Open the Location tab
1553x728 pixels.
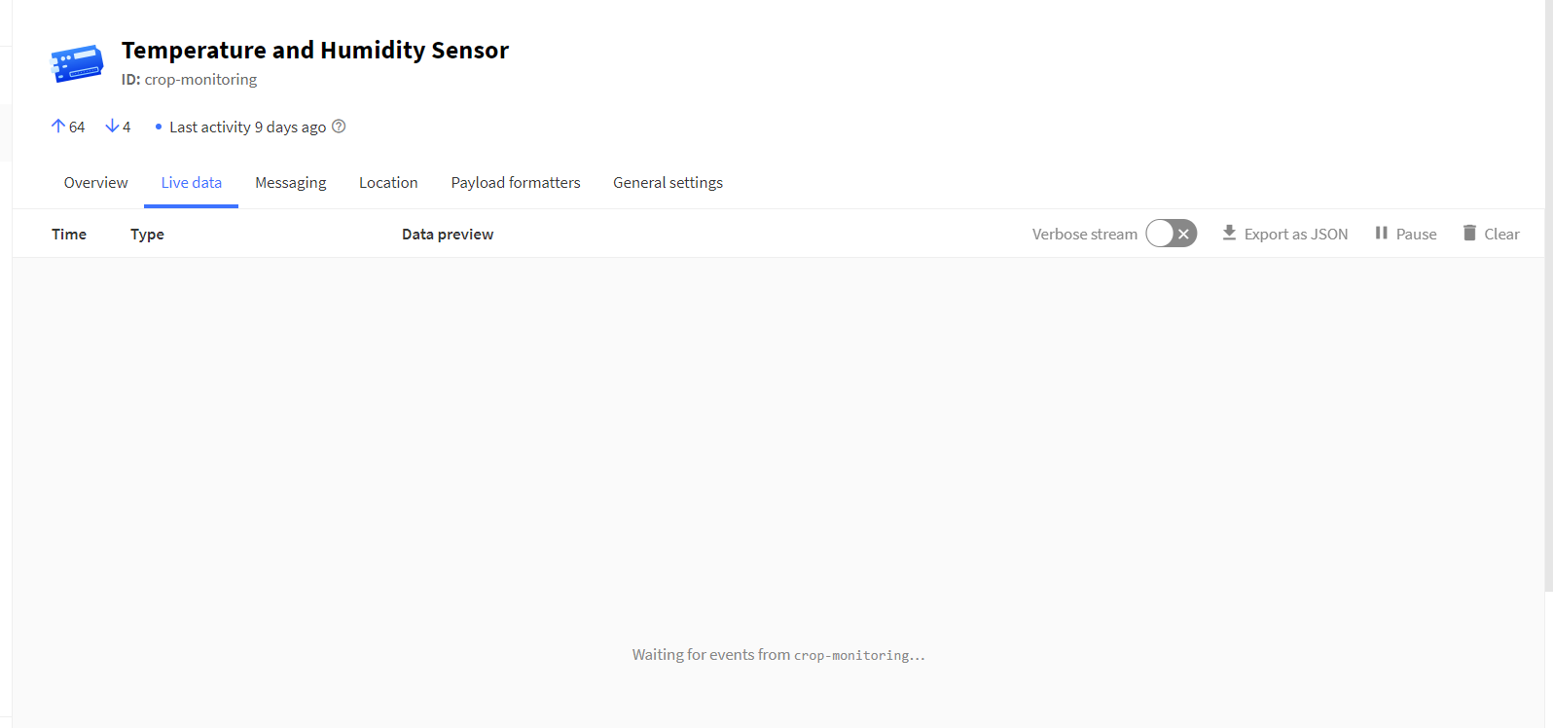click(388, 183)
